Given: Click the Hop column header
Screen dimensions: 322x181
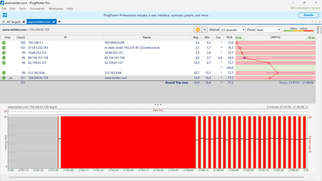Looking at the screenshot, I should 8,37.
